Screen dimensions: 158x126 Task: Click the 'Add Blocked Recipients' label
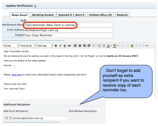pos(83,111)
